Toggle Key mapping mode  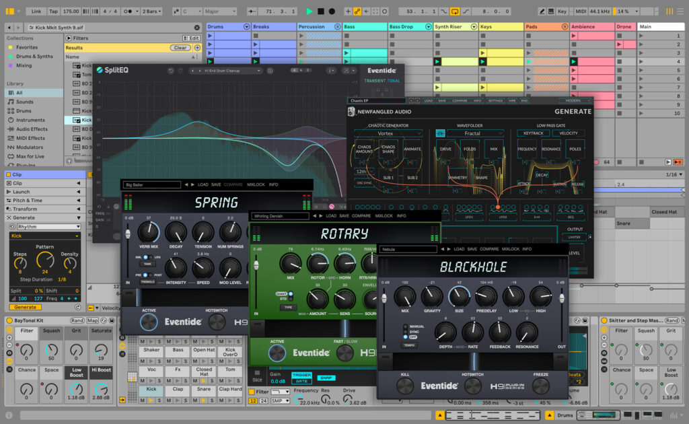(562, 11)
